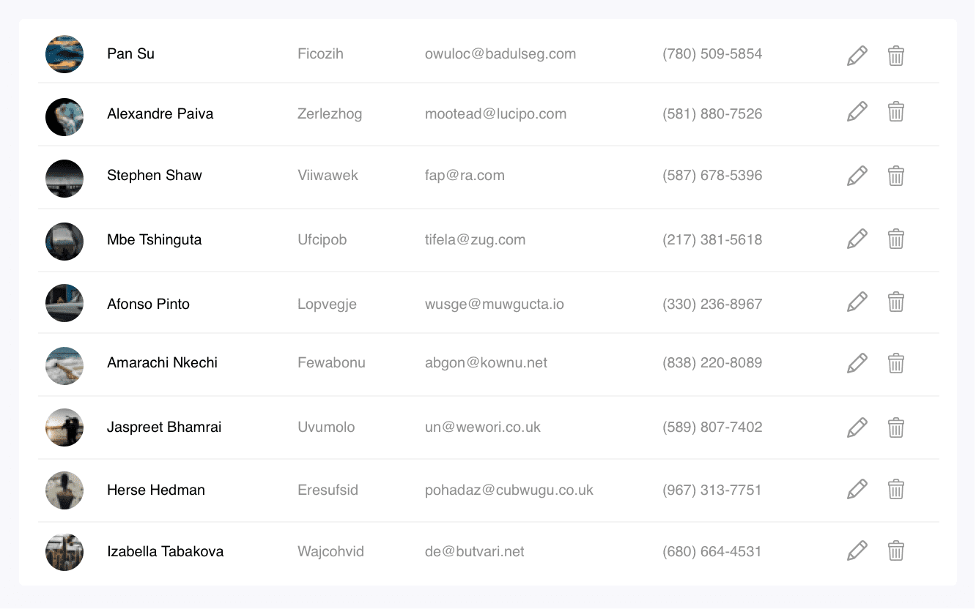Trash icon for Jaspreet Bhamrai row
976x609 pixels.
895,427
